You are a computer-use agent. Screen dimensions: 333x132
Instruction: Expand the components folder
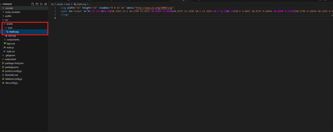pos(13,40)
